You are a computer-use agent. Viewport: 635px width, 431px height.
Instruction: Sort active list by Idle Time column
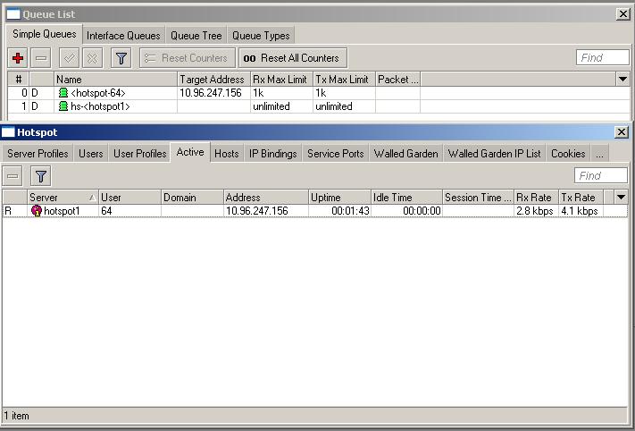tap(407, 198)
